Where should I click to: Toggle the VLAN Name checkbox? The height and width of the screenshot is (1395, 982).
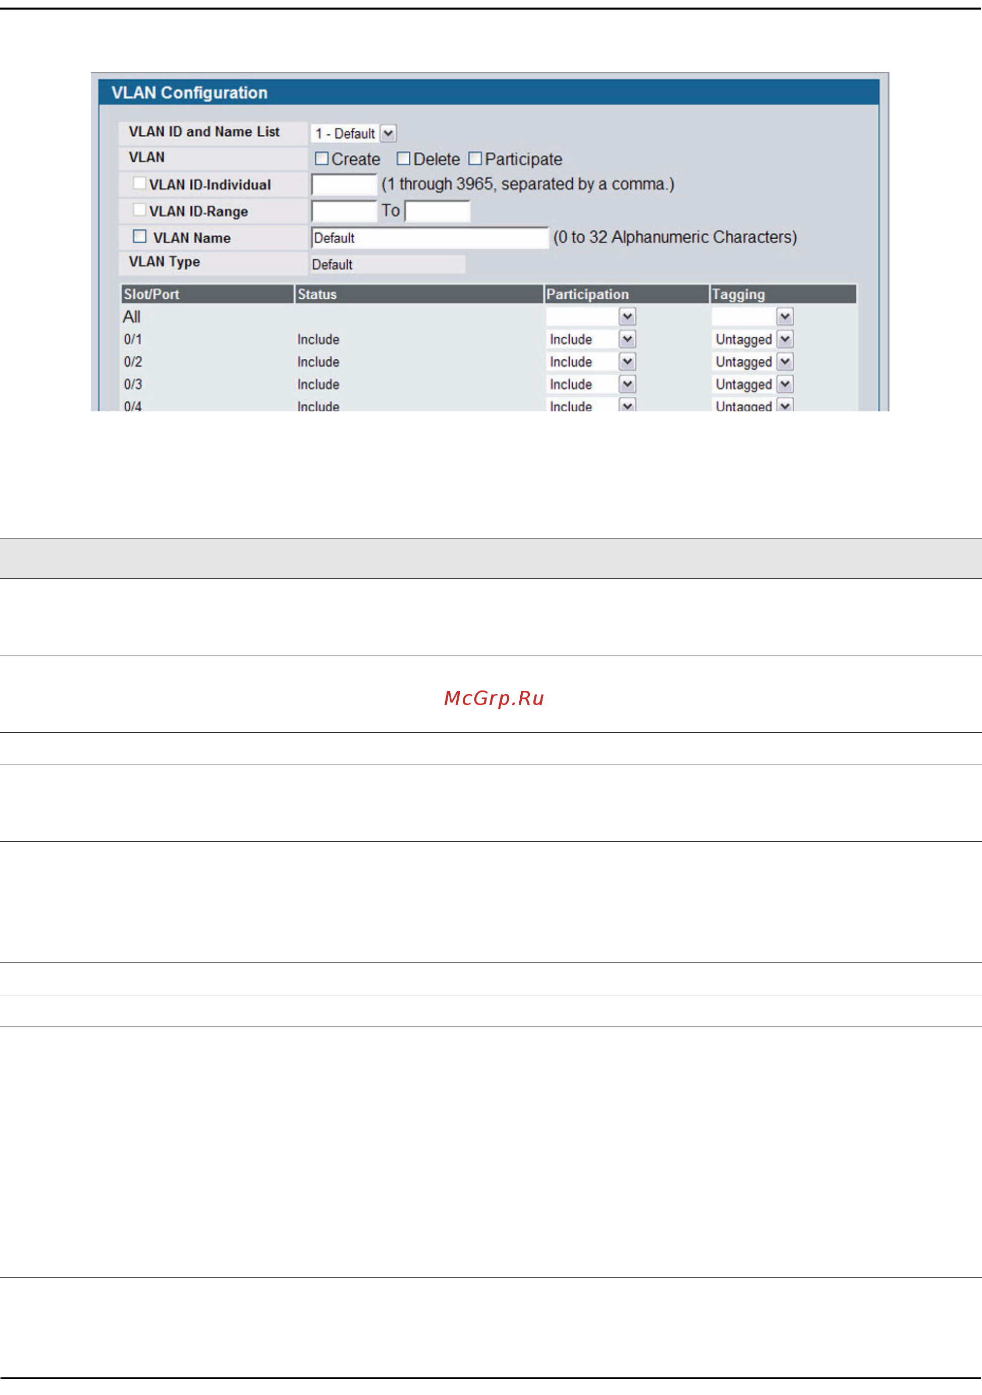[x=140, y=236]
